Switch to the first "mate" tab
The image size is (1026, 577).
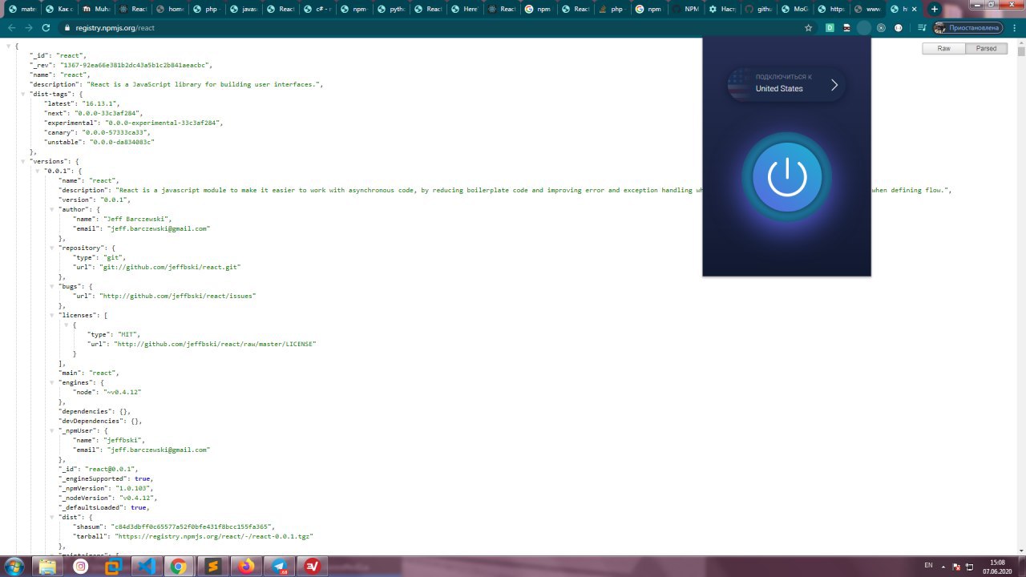tap(23, 9)
